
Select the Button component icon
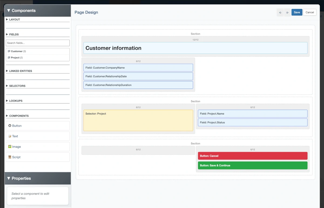10,126
